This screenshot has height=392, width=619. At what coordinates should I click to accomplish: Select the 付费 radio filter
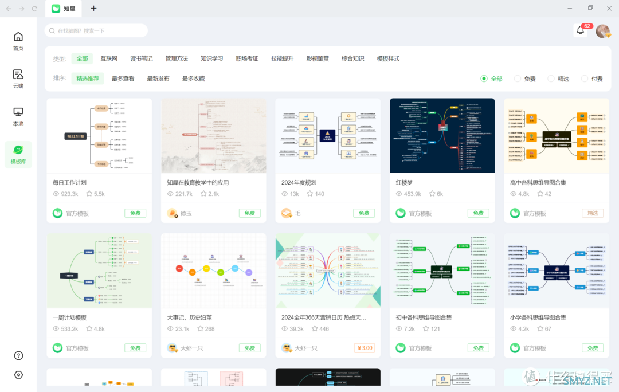pyautogui.click(x=585, y=79)
